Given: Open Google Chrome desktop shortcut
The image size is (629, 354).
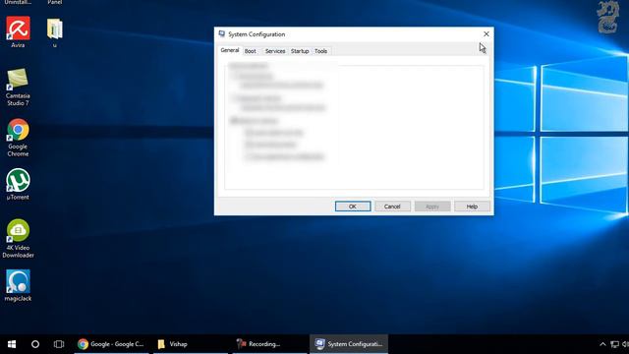Looking at the screenshot, I should [18, 138].
